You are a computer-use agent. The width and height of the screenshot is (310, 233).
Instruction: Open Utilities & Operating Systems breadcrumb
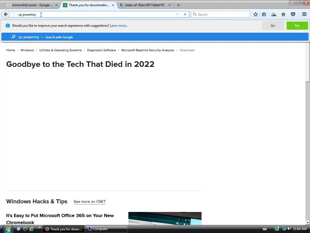pyautogui.click(x=61, y=50)
